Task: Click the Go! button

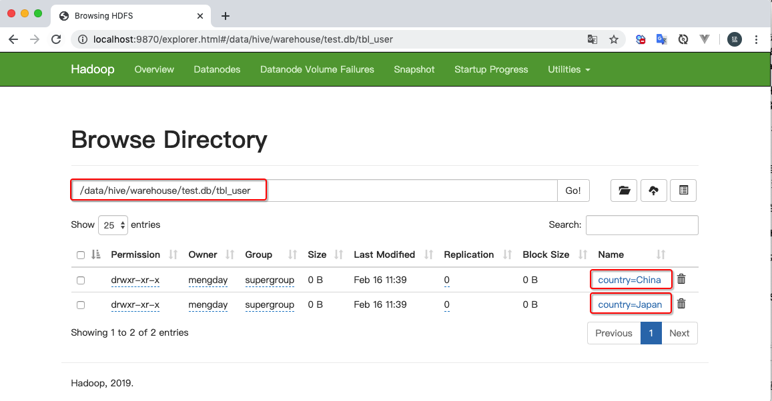Action: [x=573, y=191]
